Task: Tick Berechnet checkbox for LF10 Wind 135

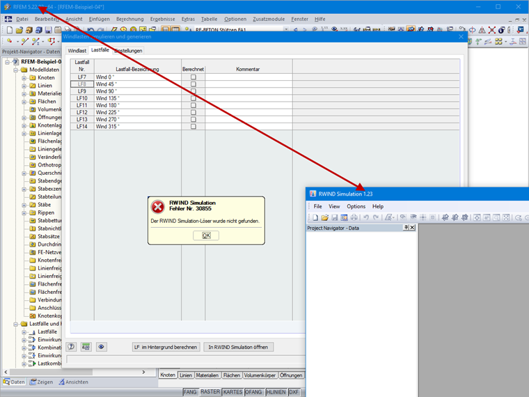Action: [194, 98]
